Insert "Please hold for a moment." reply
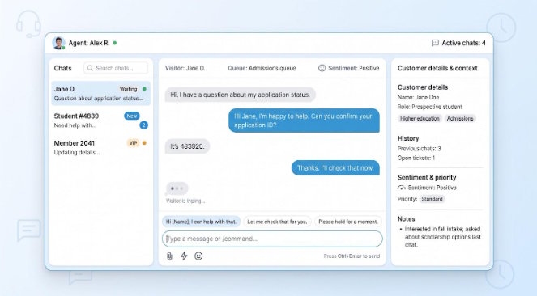Viewport: 537px width, 296px height. 348,222
